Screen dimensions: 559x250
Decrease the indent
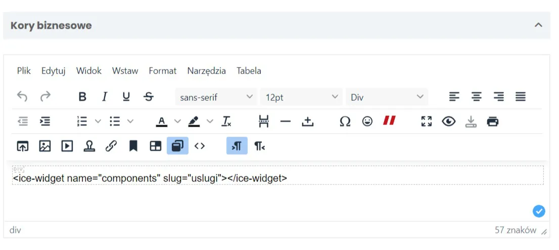tap(23, 121)
